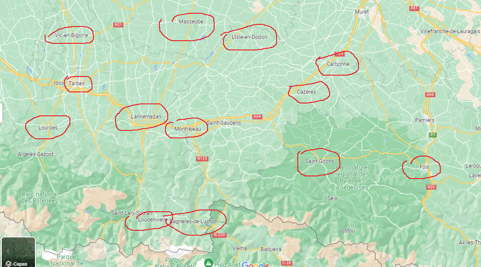This screenshot has height=267, width=481.
Task: Click the N20 road shield near Foix
Action: point(431,187)
